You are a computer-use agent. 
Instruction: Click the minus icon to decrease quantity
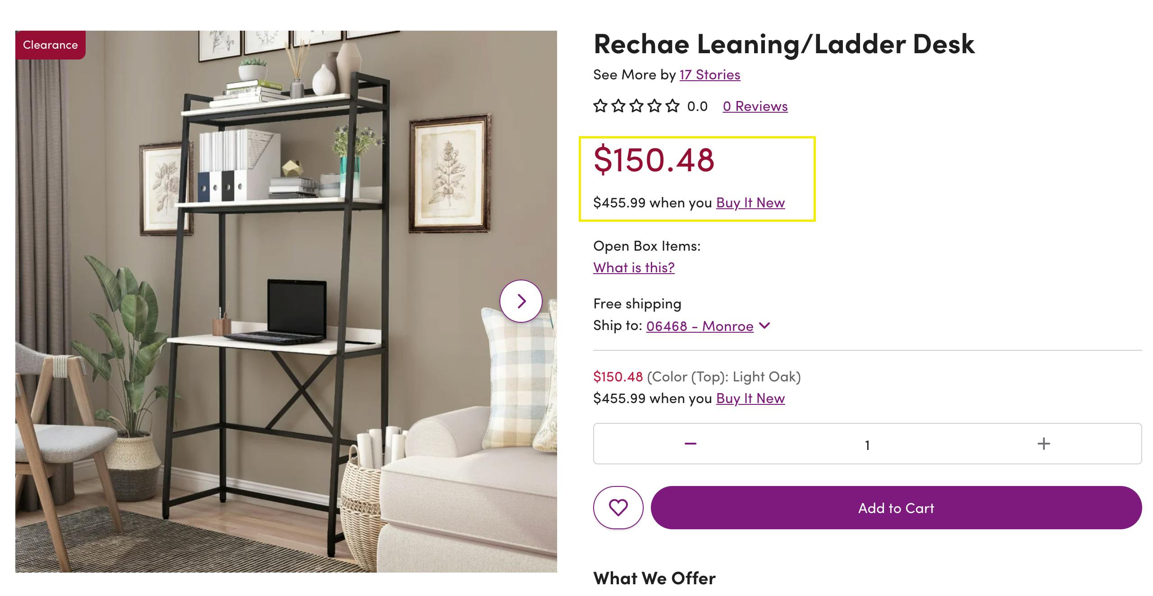click(691, 444)
